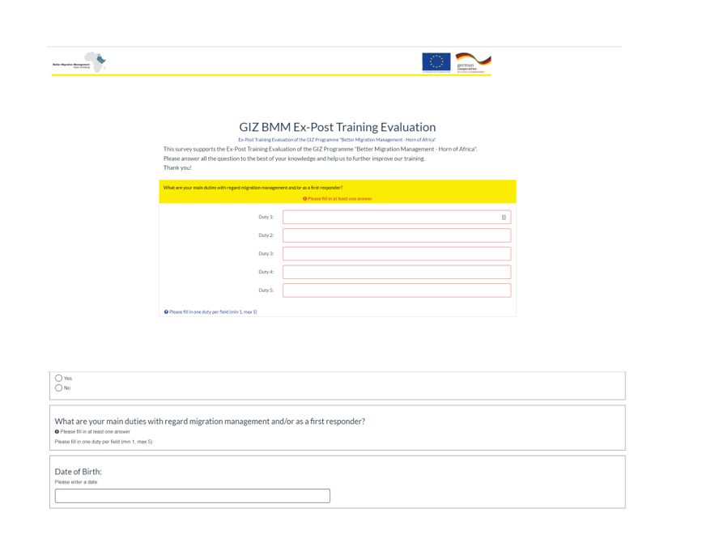This screenshot has width=702, height=538.
Task: Click the 'No' option label
Action: 67,388
